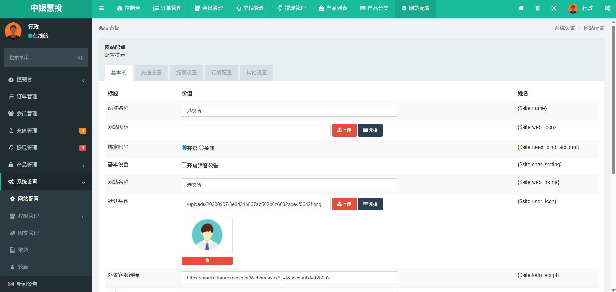This screenshot has width=616, height=292.
Task: Open 订单管理 in the sidebar
Action: tap(46, 96)
